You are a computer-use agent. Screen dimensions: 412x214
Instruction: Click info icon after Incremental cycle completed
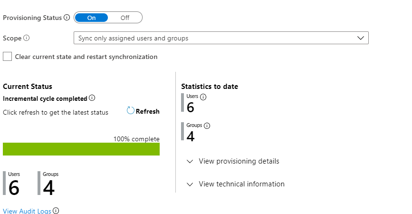tap(92, 98)
